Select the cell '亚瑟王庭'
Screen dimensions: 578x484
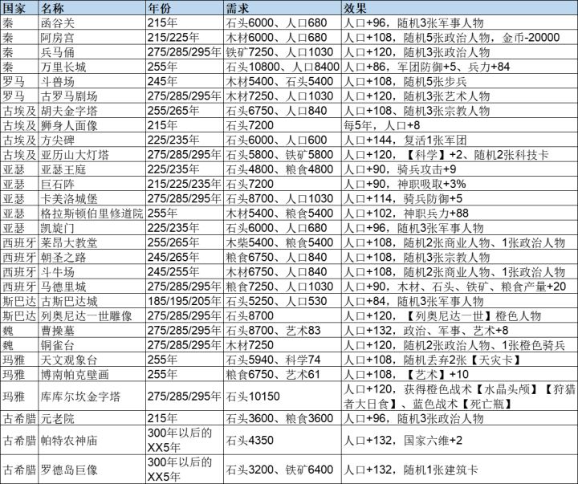pos(92,169)
